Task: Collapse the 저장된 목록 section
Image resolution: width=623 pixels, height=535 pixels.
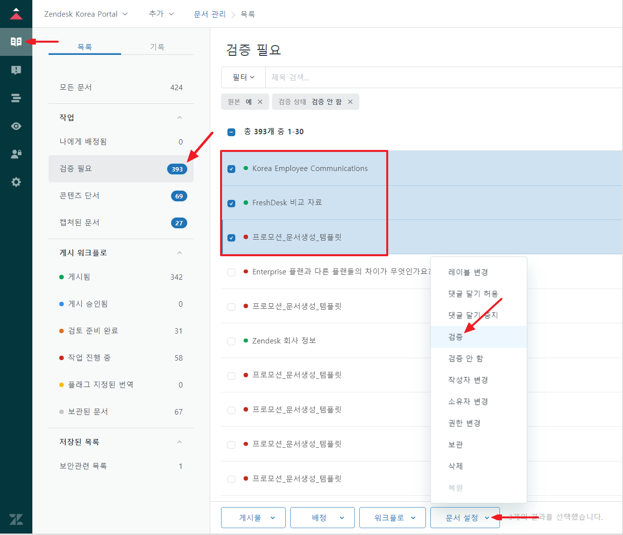Action: [179, 442]
